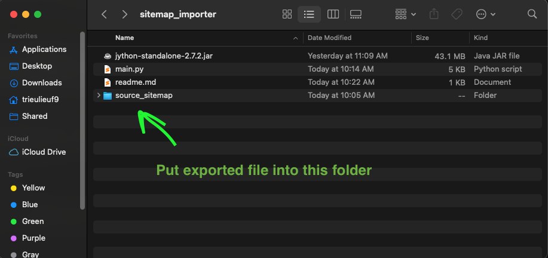This screenshot has height=258, width=548.
Task: Open the Finder search magnifier
Action: coord(532,14)
